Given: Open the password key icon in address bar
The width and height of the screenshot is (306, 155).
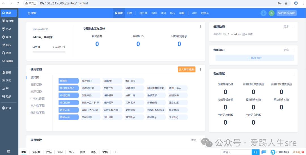Looking at the screenshot, I should pyautogui.click(x=279, y=3).
